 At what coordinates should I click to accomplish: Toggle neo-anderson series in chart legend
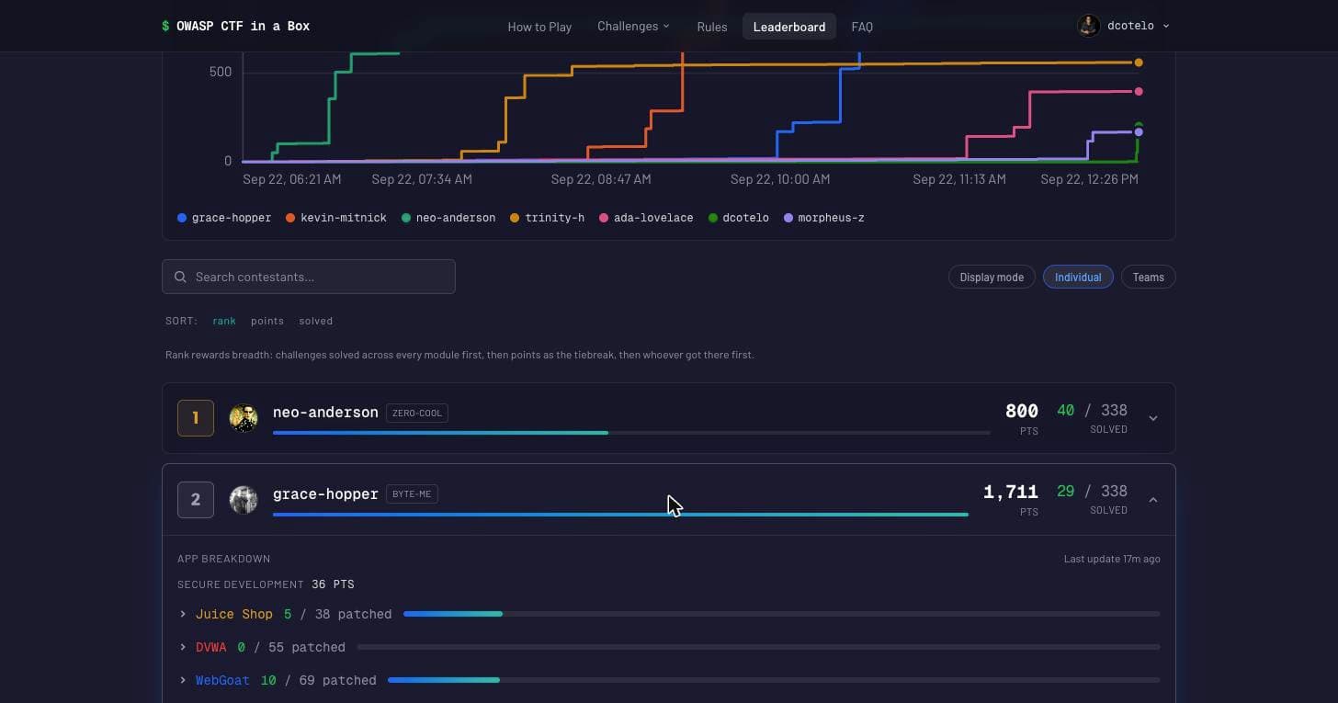pos(448,218)
